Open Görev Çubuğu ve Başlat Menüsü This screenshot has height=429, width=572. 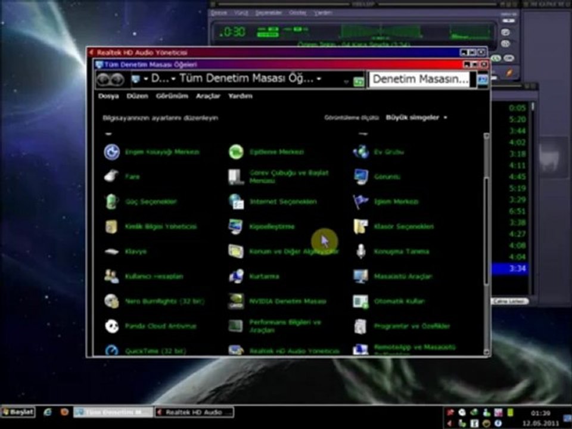coord(279,176)
